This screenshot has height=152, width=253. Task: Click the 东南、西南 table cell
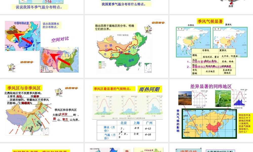point(228,61)
